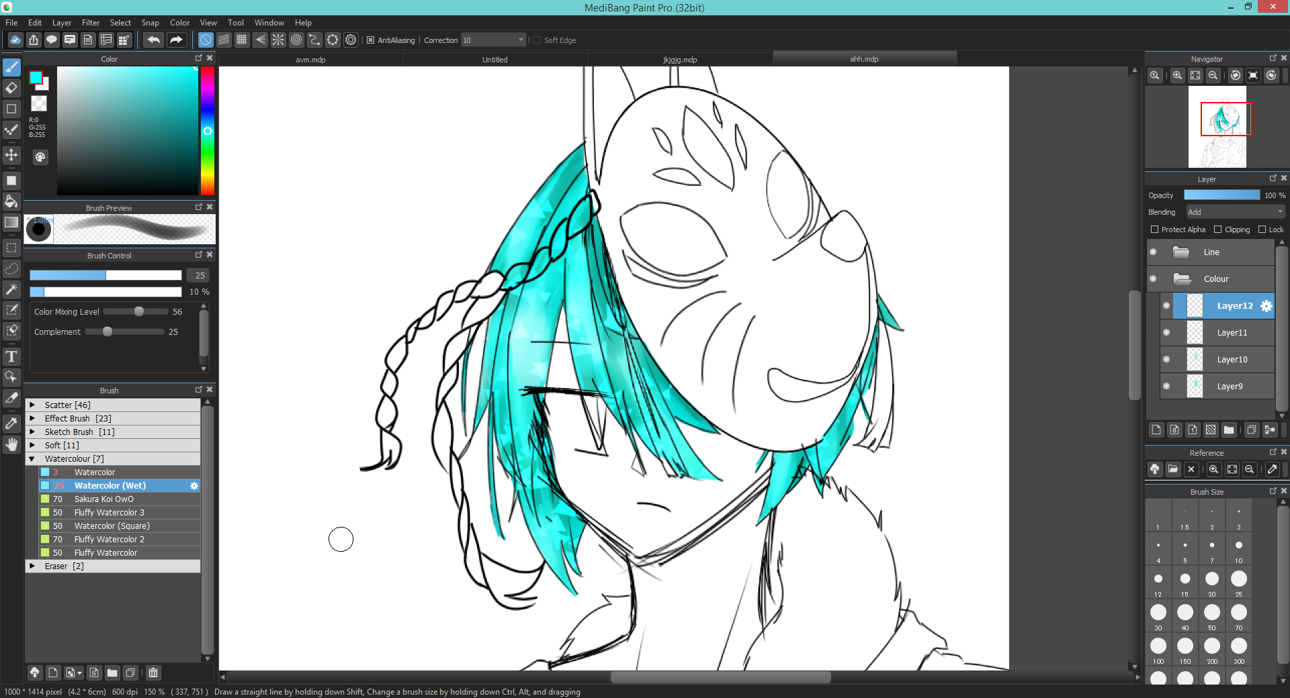
Task: Click the Redo arrow in toolbar
Action: pos(176,40)
